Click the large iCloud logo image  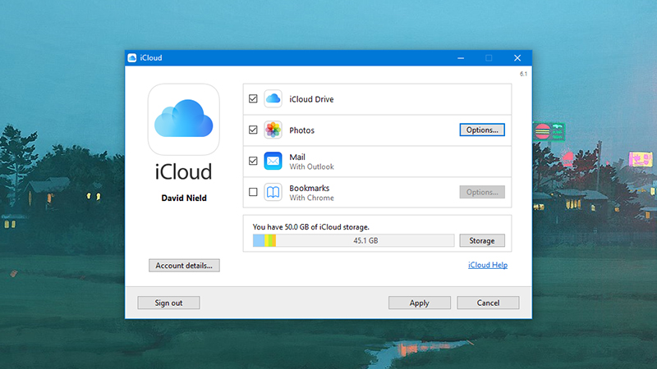coord(183,120)
